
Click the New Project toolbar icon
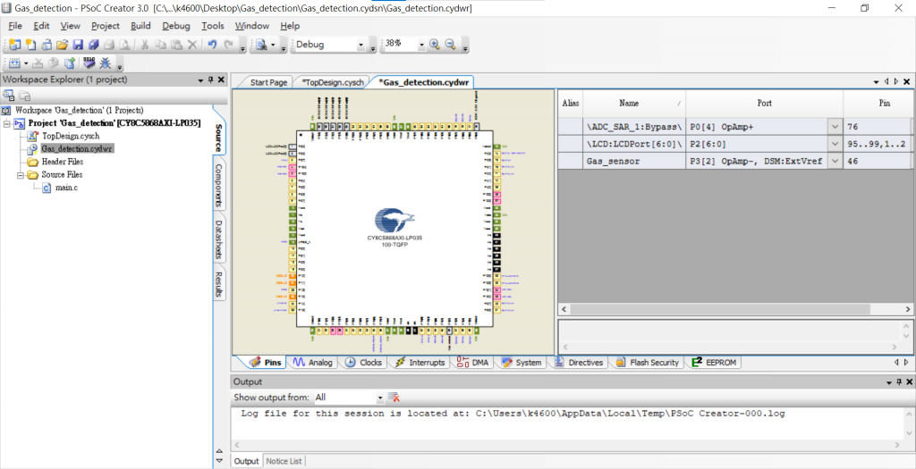[x=14, y=45]
